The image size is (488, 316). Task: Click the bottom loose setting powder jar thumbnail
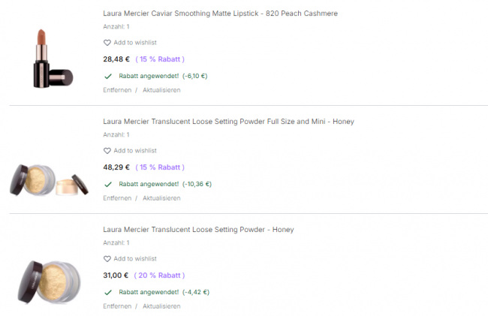coord(50,281)
